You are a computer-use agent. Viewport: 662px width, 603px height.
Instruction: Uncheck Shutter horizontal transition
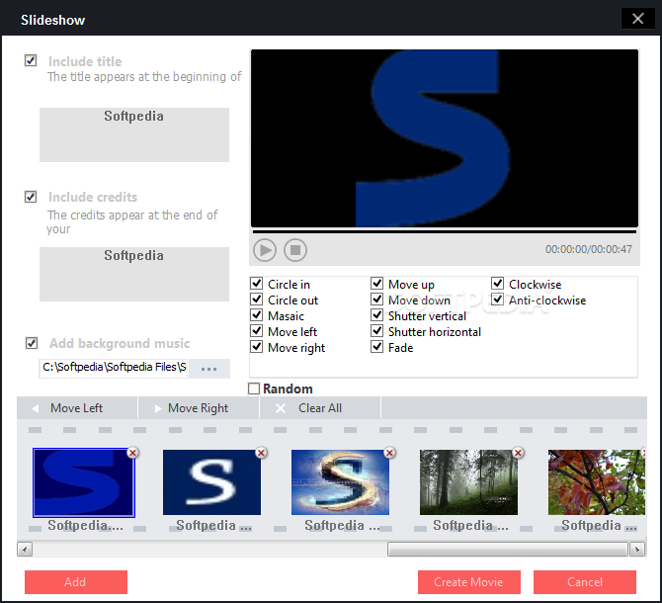click(376, 331)
